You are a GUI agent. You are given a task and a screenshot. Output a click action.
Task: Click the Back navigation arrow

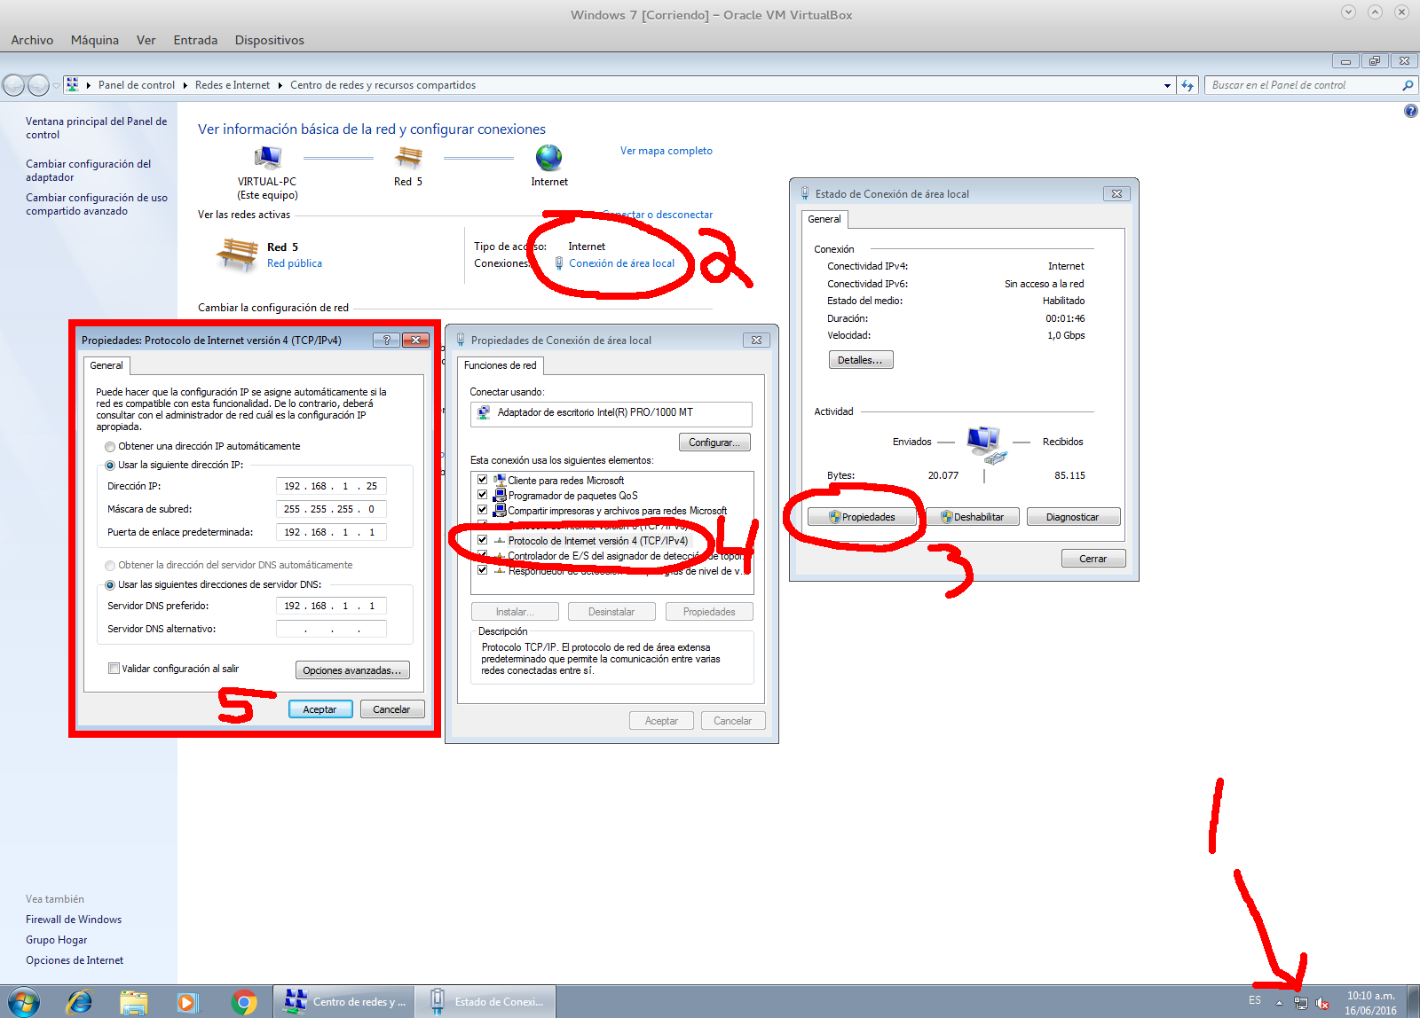pos(13,85)
